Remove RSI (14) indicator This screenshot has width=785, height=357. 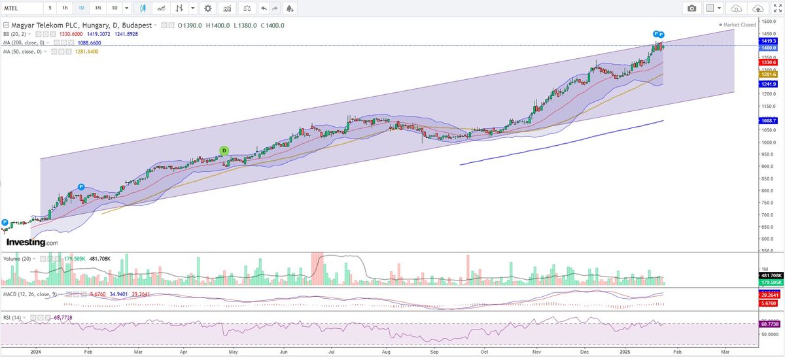[x=47, y=317]
